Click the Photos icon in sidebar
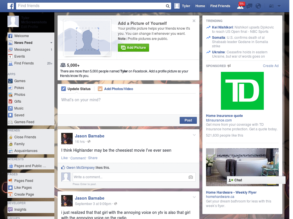 click(x=10, y=95)
